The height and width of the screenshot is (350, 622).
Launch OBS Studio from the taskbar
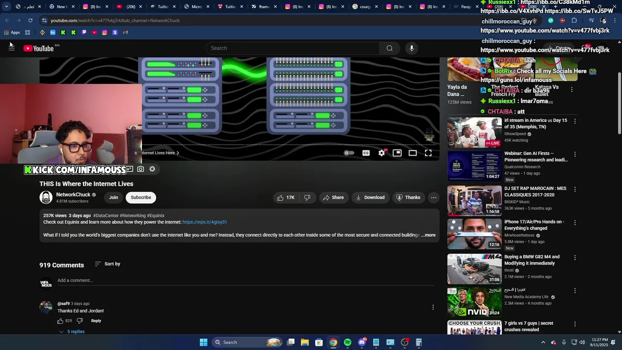(404, 342)
